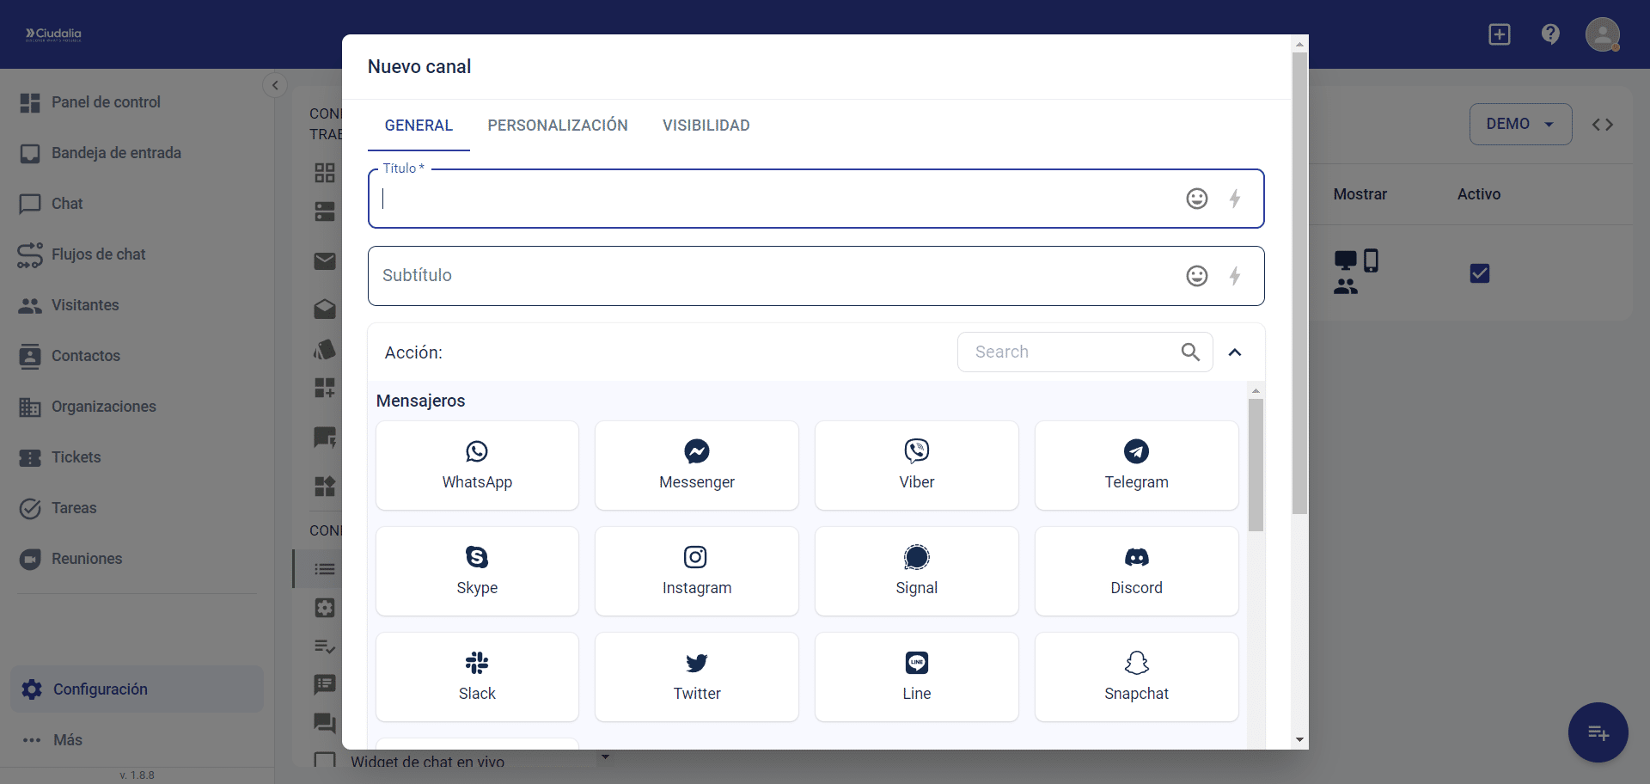Focus the Search action input field
Image resolution: width=1650 pixels, height=784 pixels.
click(1072, 352)
